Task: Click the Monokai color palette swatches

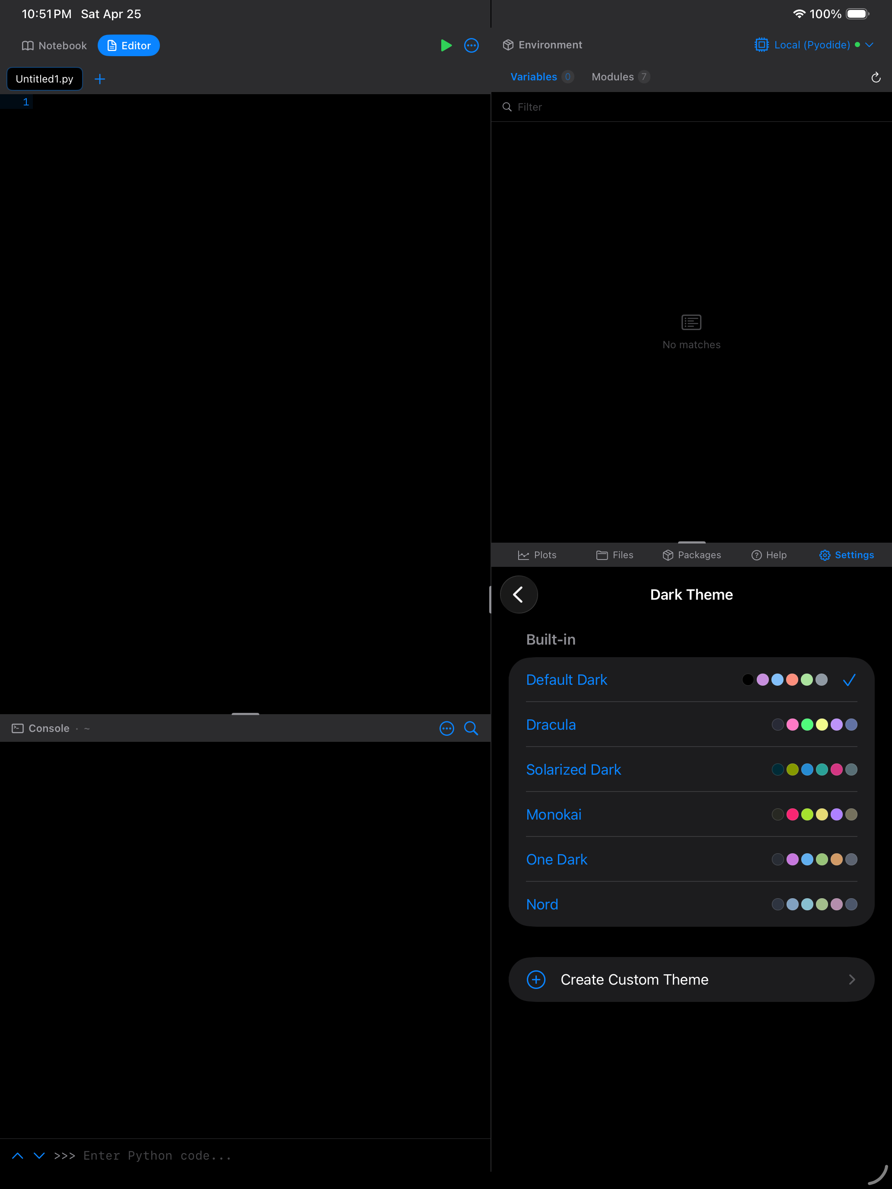Action: click(x=814, y=814)
